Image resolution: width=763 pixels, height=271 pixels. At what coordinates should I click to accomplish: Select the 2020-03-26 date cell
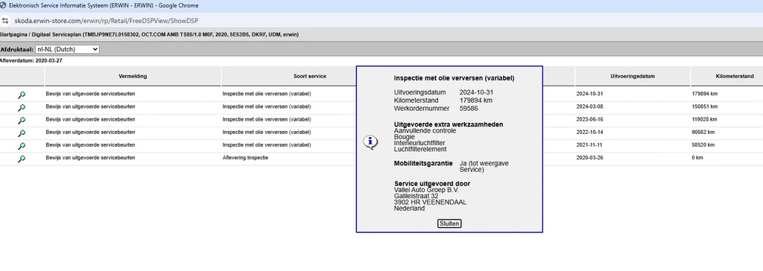point(589,158)
